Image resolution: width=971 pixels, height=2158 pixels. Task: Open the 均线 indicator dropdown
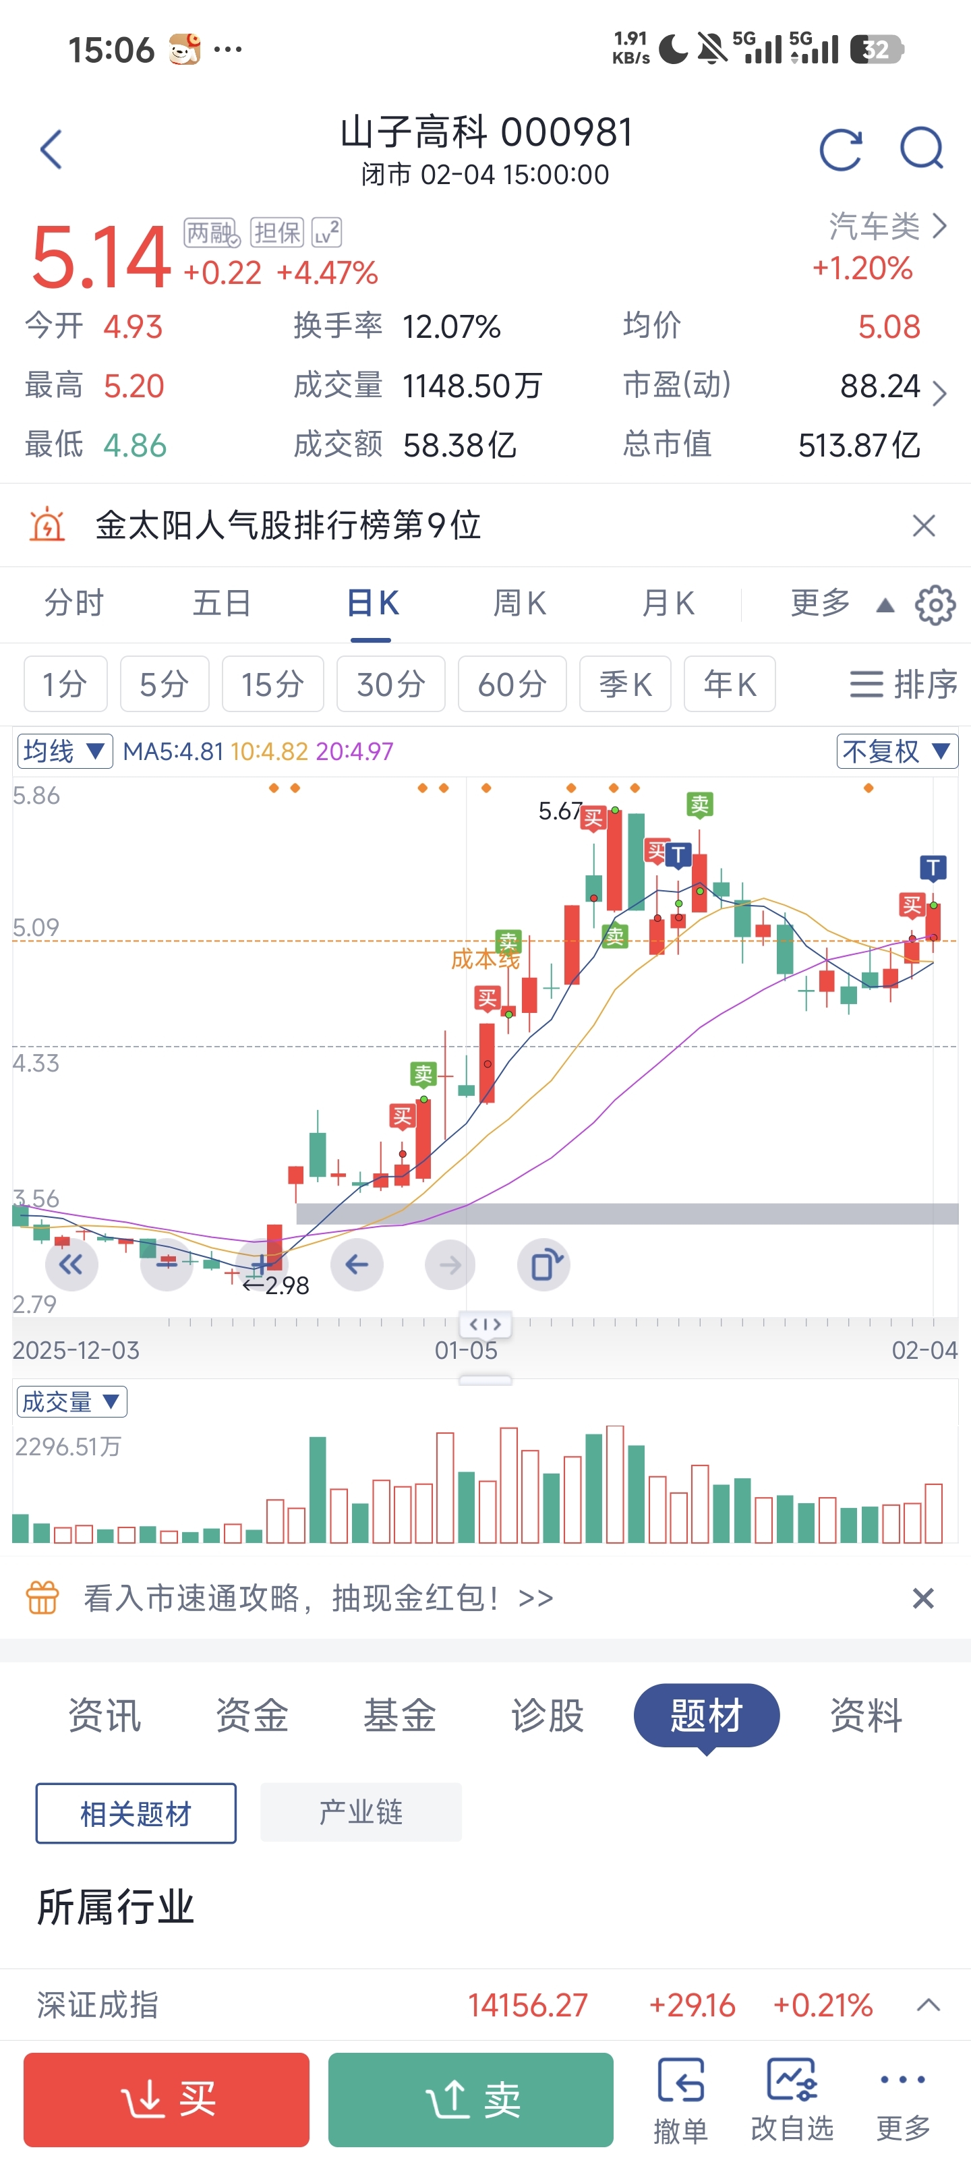click(x=65, y=751)
